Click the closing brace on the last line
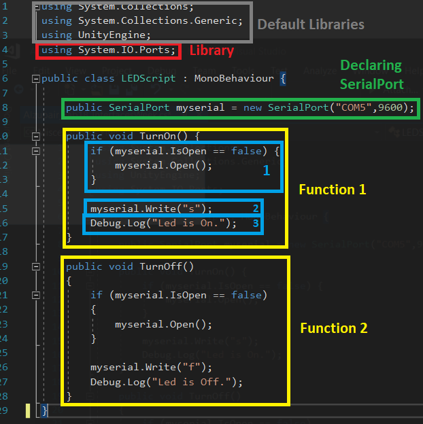The width and height of the screenshot is (423, 424). point(45,410)
